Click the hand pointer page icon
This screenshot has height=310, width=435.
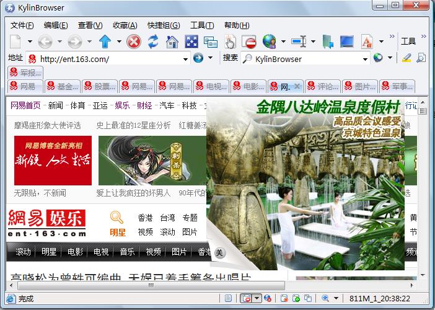pos(230,42)
